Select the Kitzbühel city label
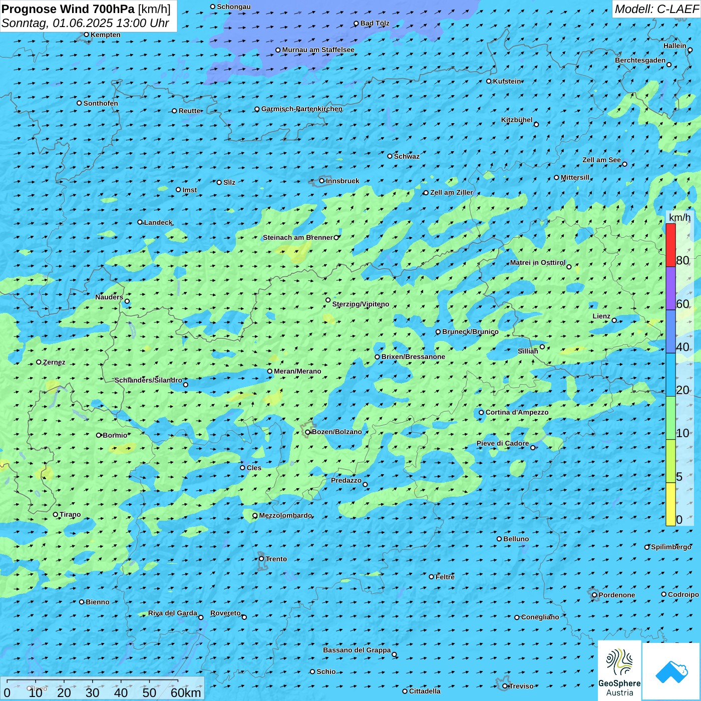The image size is (701, 701). pos(517,120)
